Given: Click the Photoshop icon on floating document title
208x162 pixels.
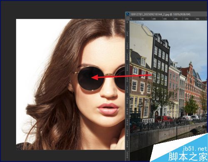Looking at the screenshot, I should 128,14.
